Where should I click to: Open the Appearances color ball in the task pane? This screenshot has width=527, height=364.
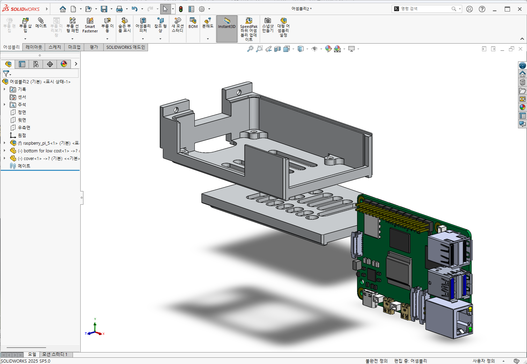coord(522,107)
